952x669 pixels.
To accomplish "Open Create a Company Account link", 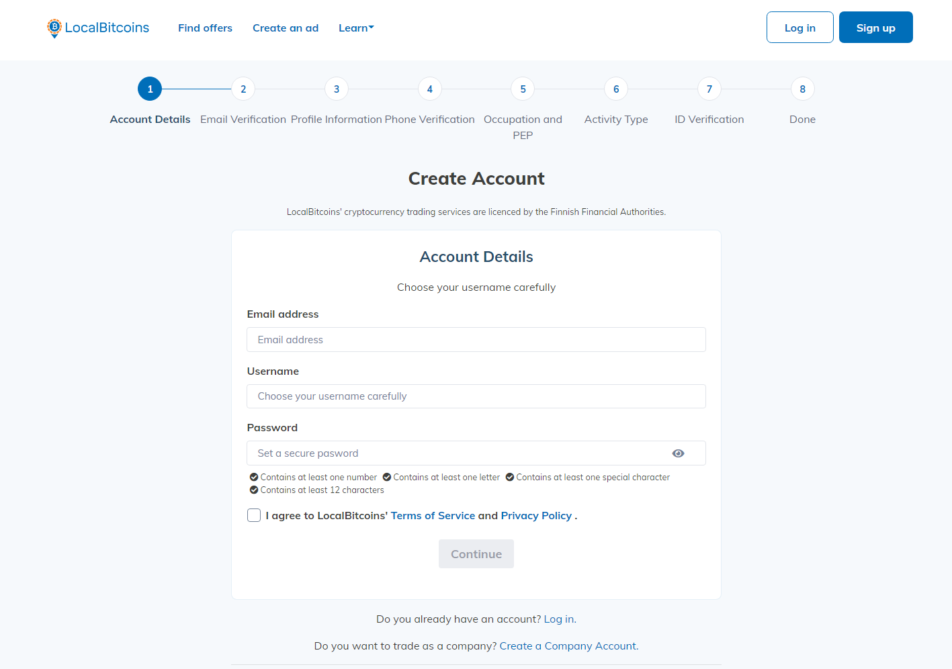I will click(569, 646).
